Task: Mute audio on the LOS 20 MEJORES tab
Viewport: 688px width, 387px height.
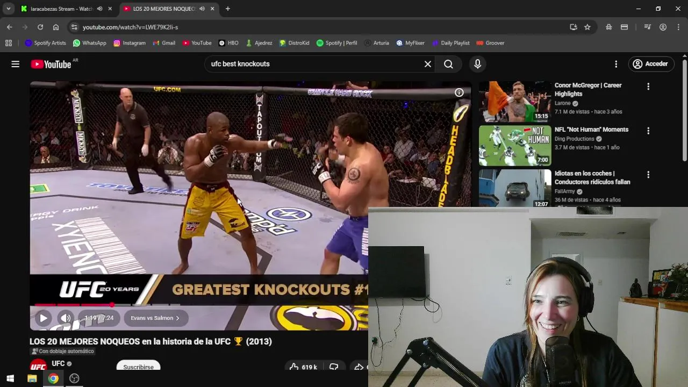Action: [202, 9]
